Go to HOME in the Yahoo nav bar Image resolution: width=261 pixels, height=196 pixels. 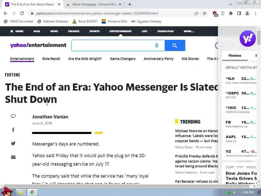pyautogui.click(x=17, y=31)
